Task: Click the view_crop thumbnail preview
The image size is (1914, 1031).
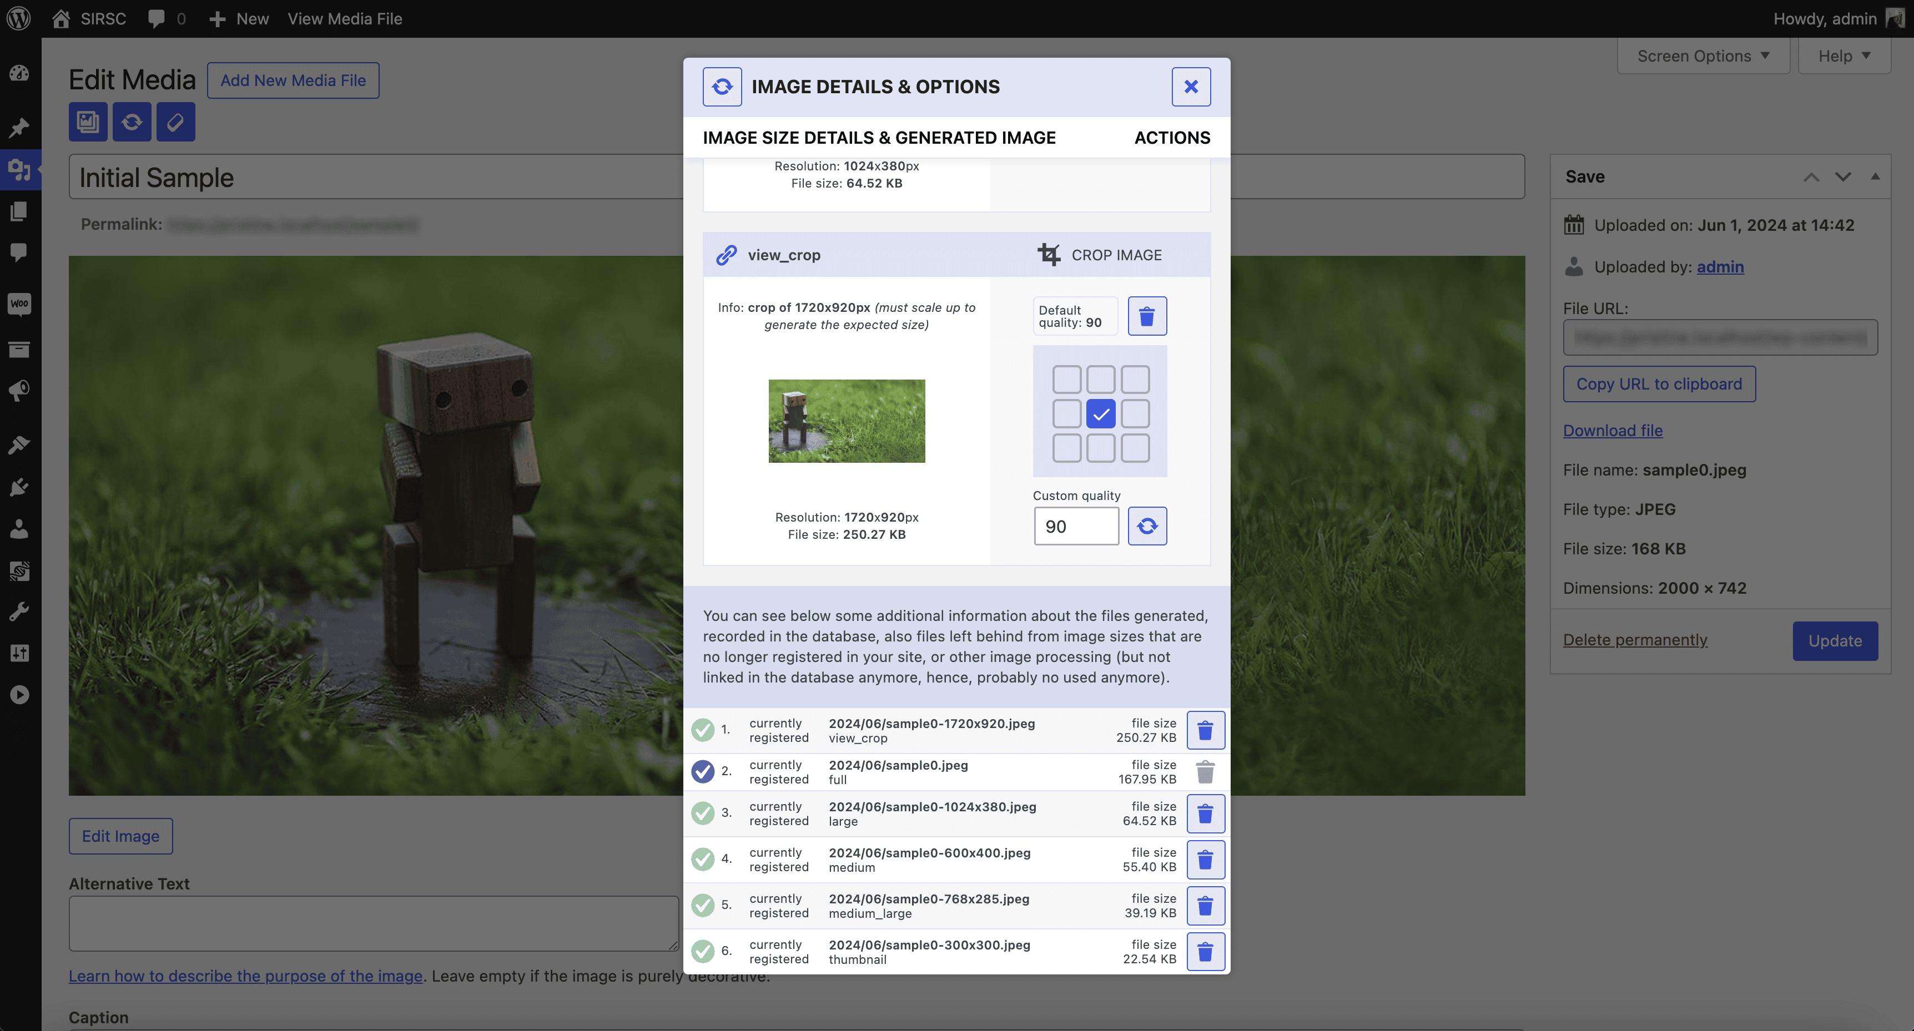Action: (847, 421)
